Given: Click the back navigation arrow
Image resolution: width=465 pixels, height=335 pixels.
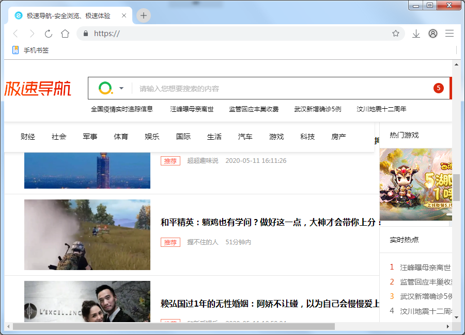Looking at the screenshot, I should coord(16,33).
